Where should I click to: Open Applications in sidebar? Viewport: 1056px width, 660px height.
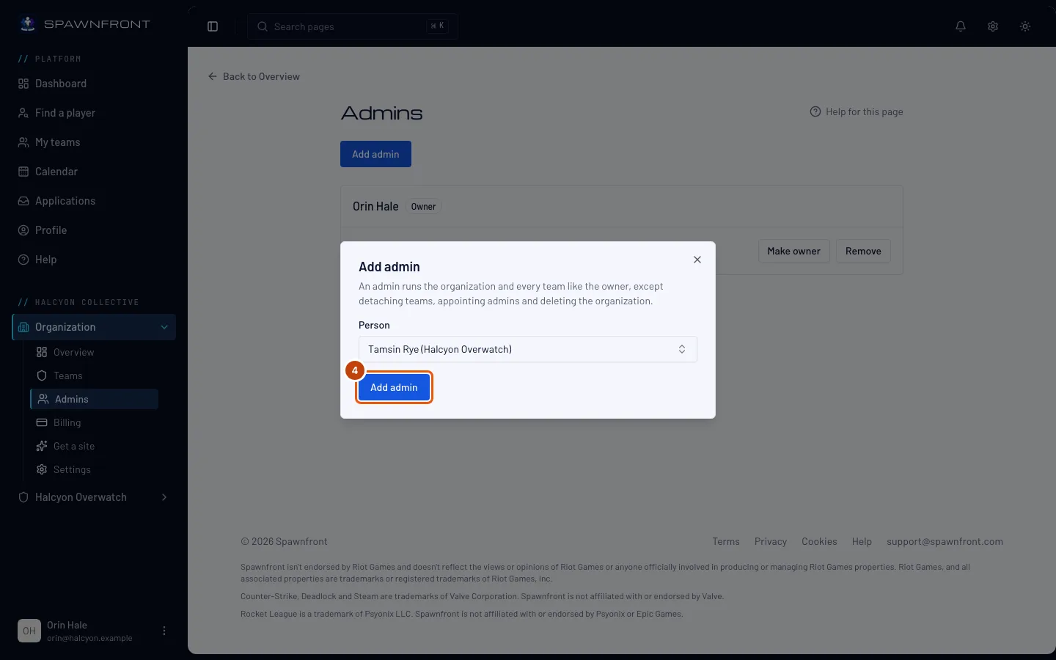(94, 201)
